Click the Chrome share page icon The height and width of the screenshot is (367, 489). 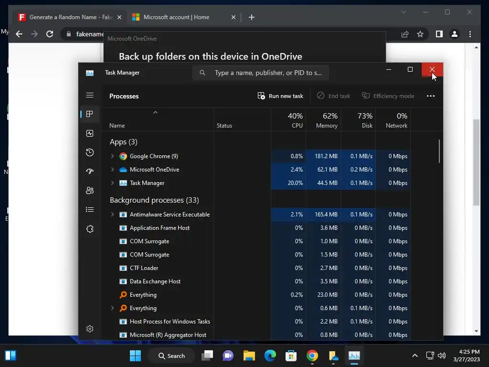pyautogui.click(x=405, y=34)
